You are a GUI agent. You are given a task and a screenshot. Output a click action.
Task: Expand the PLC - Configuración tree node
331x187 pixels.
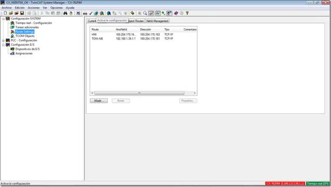coord(3,40)
